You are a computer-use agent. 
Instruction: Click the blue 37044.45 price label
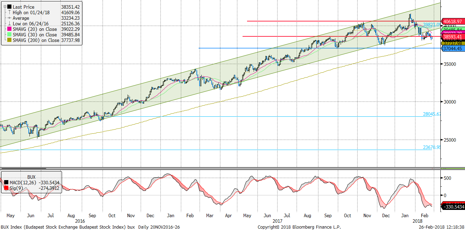453,48
